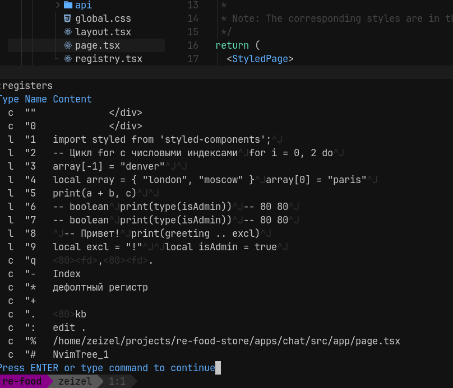The width and height of the screenshot is (453, 388).
Task: Click the CSS icon beside global.css
Action: [x=67, y=18]
